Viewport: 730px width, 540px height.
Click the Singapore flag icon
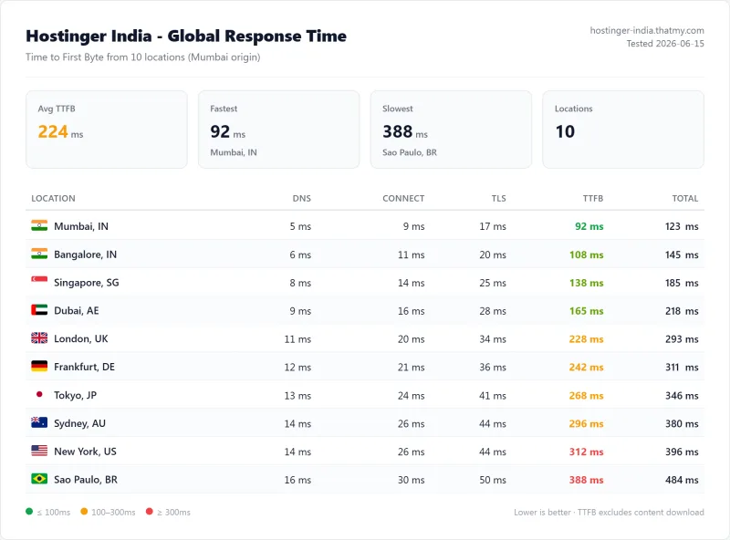(x=39, y=282)
